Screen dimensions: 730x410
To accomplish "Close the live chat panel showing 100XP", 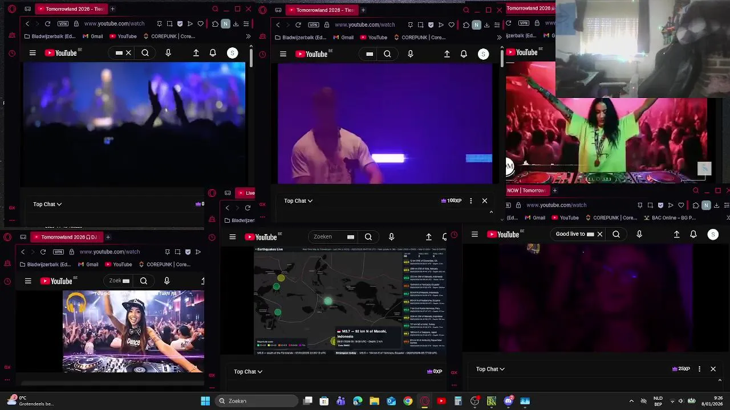I will pos(485,200).
